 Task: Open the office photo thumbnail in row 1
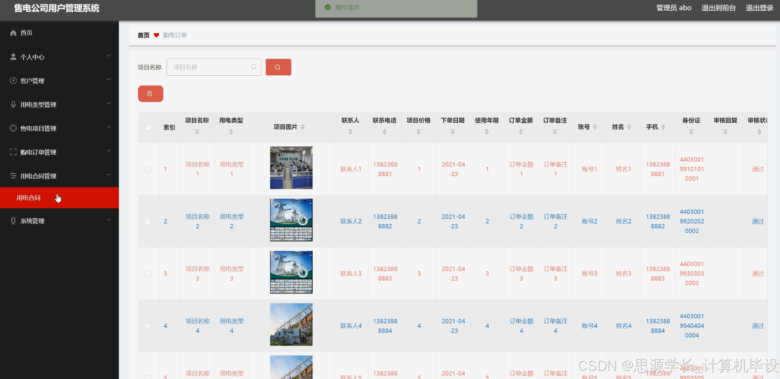coord(291,168)
